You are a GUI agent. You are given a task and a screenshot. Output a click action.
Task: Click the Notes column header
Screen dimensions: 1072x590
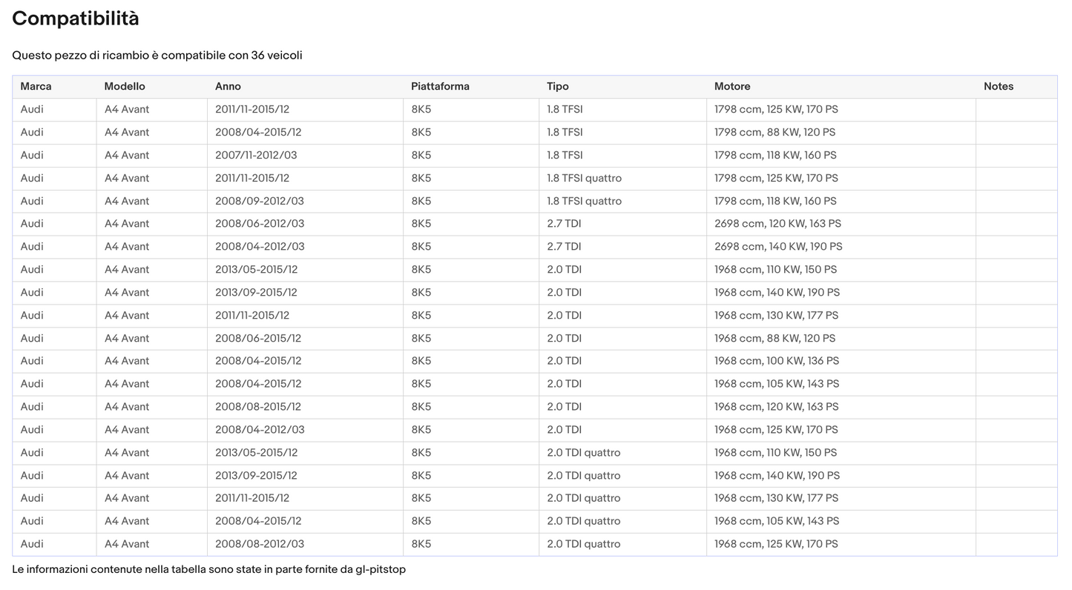pos(998,87)
